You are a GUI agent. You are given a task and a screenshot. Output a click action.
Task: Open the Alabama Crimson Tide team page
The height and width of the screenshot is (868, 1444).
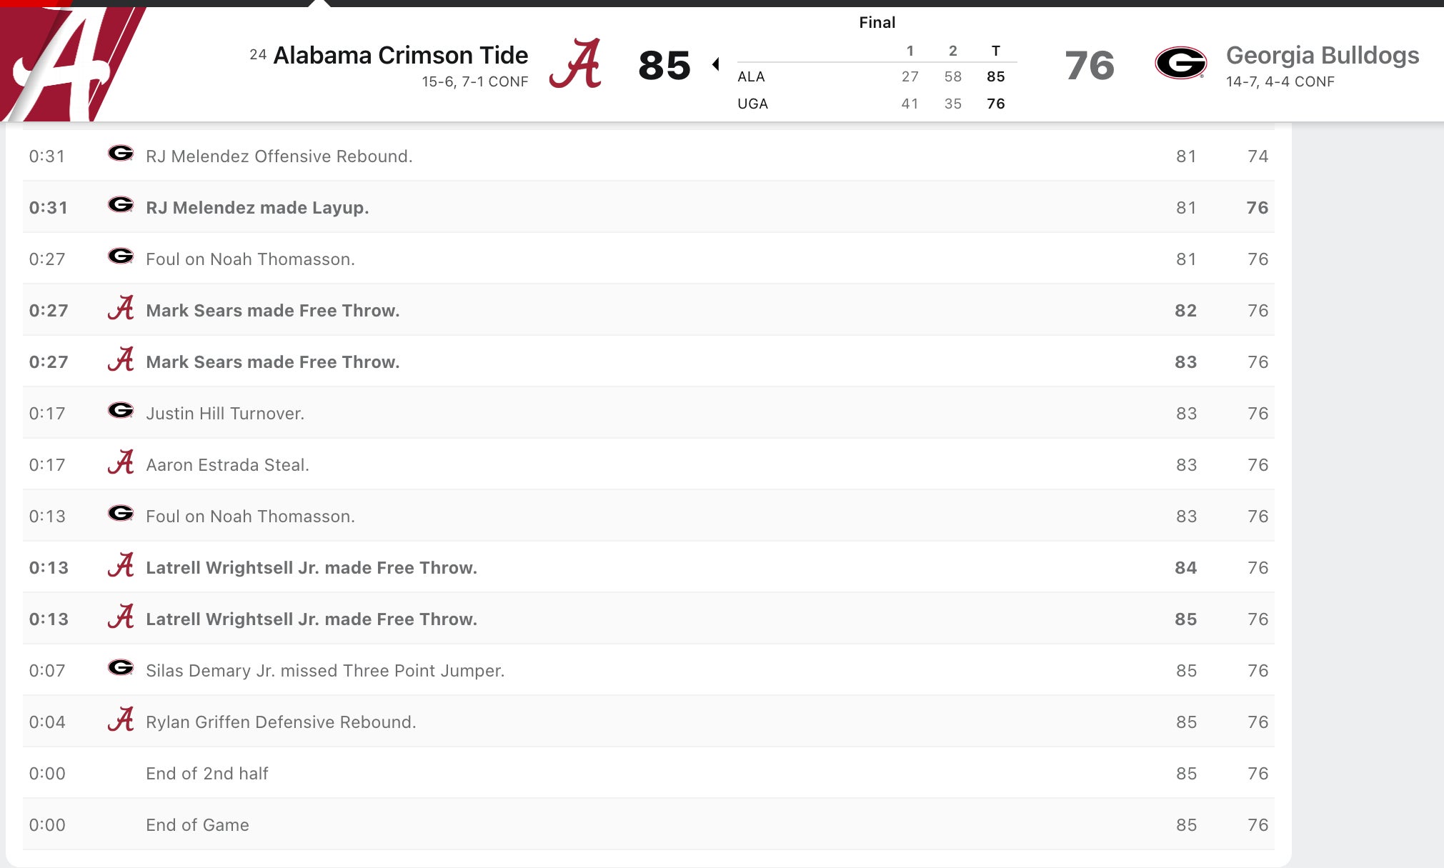[x=400, y=56]
